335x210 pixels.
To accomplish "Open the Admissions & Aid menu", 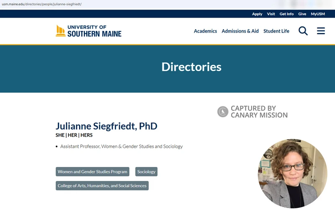I will pyautogui.click(x=240, y=31).
